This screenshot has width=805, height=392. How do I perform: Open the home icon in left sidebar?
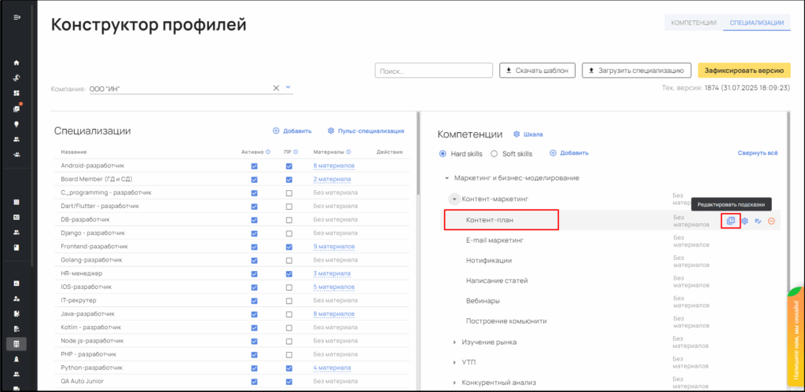coord(17,63)
